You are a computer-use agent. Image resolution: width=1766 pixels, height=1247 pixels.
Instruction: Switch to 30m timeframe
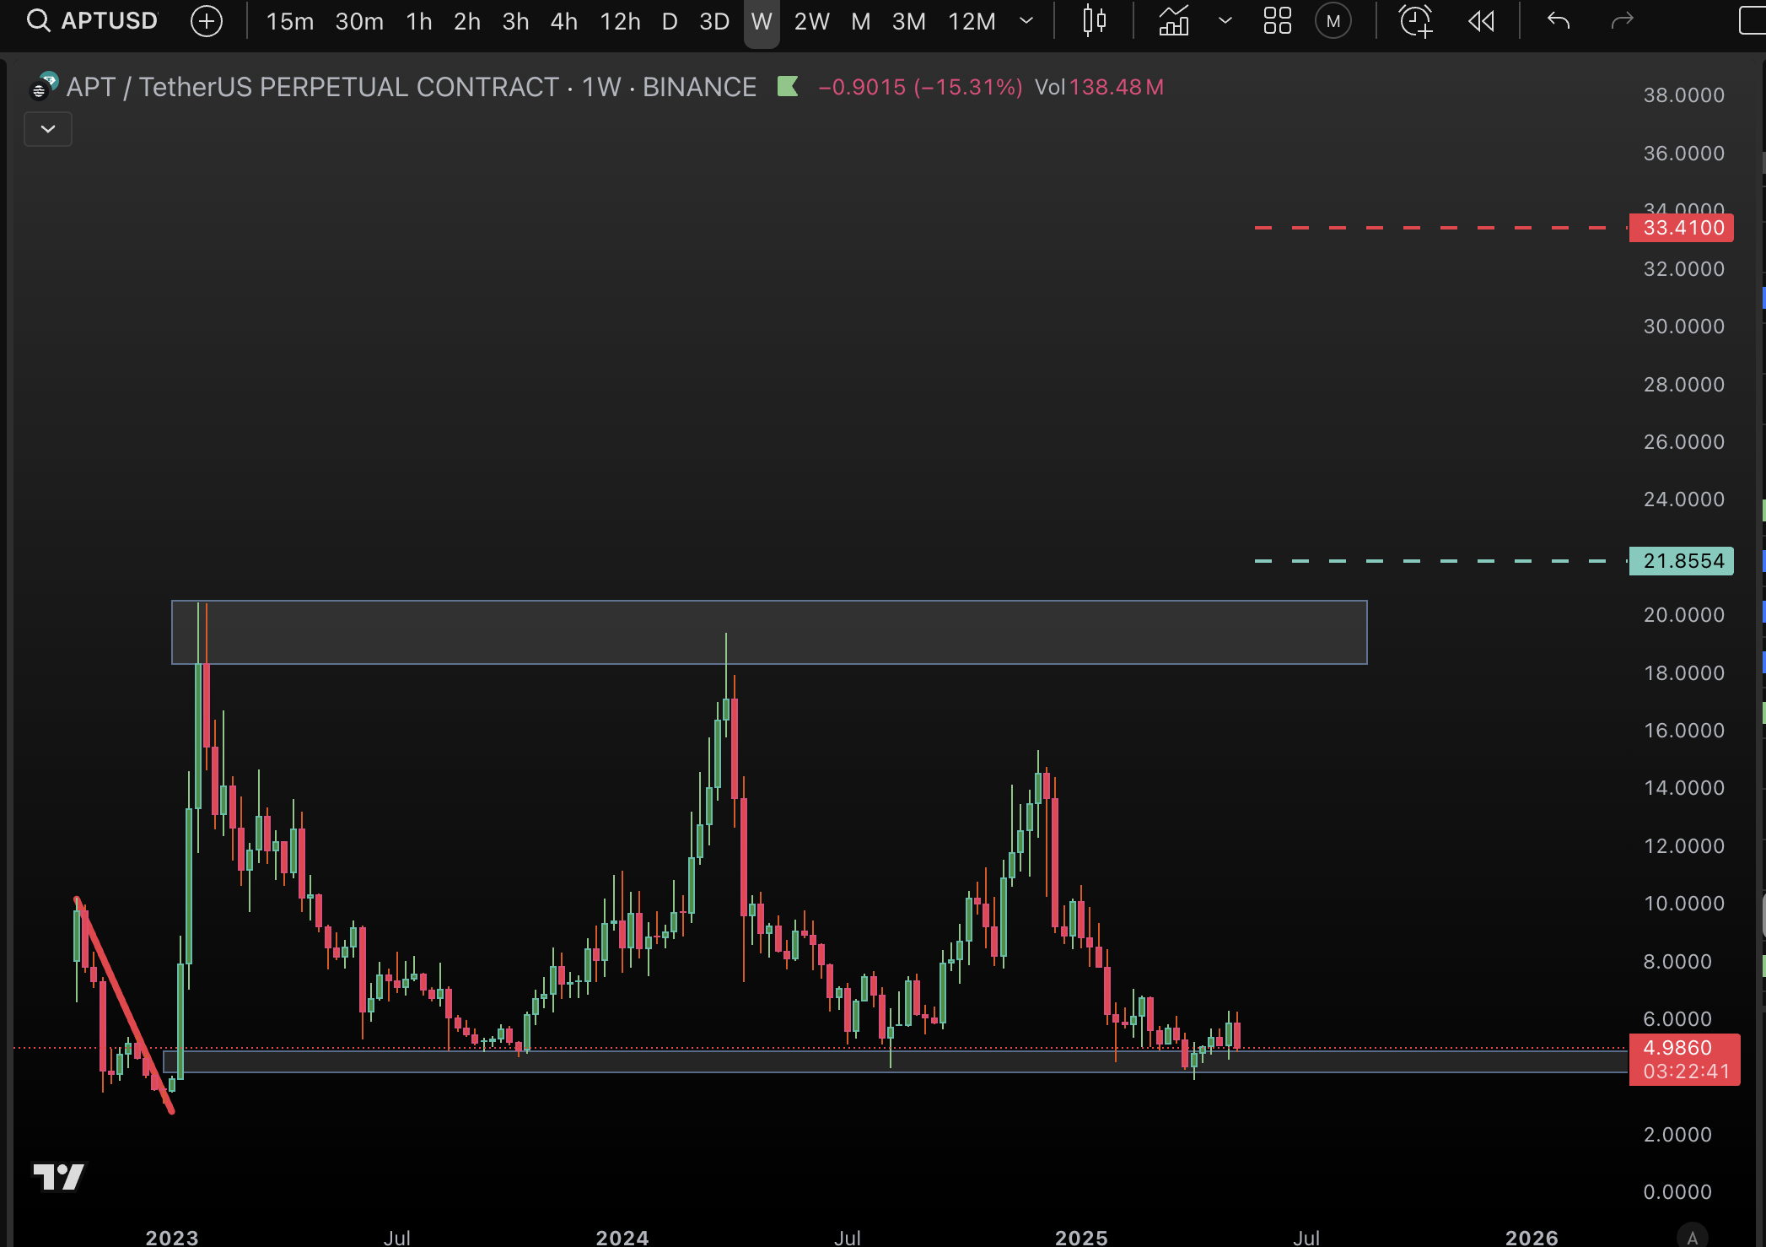click(359, 21)
